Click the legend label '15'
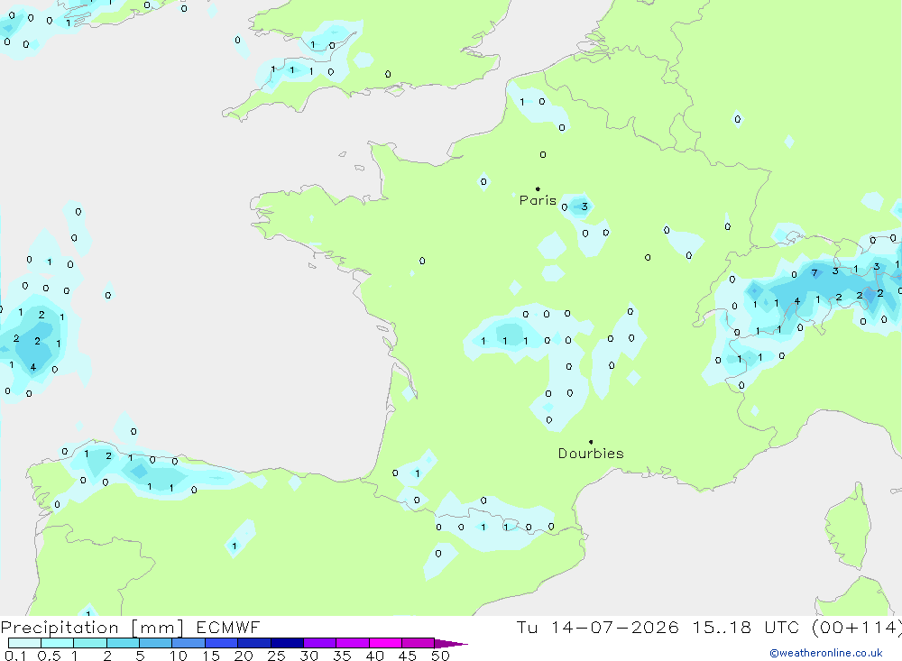Image resolution: width=902 pixels, height=661 pixels. [211, 656]
